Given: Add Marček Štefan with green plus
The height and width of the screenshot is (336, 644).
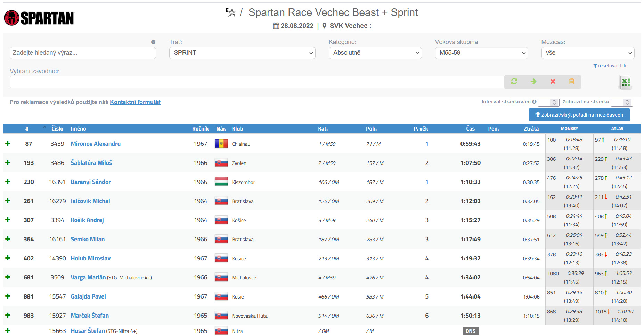Looking at the screenshot, I should (8, 315).
